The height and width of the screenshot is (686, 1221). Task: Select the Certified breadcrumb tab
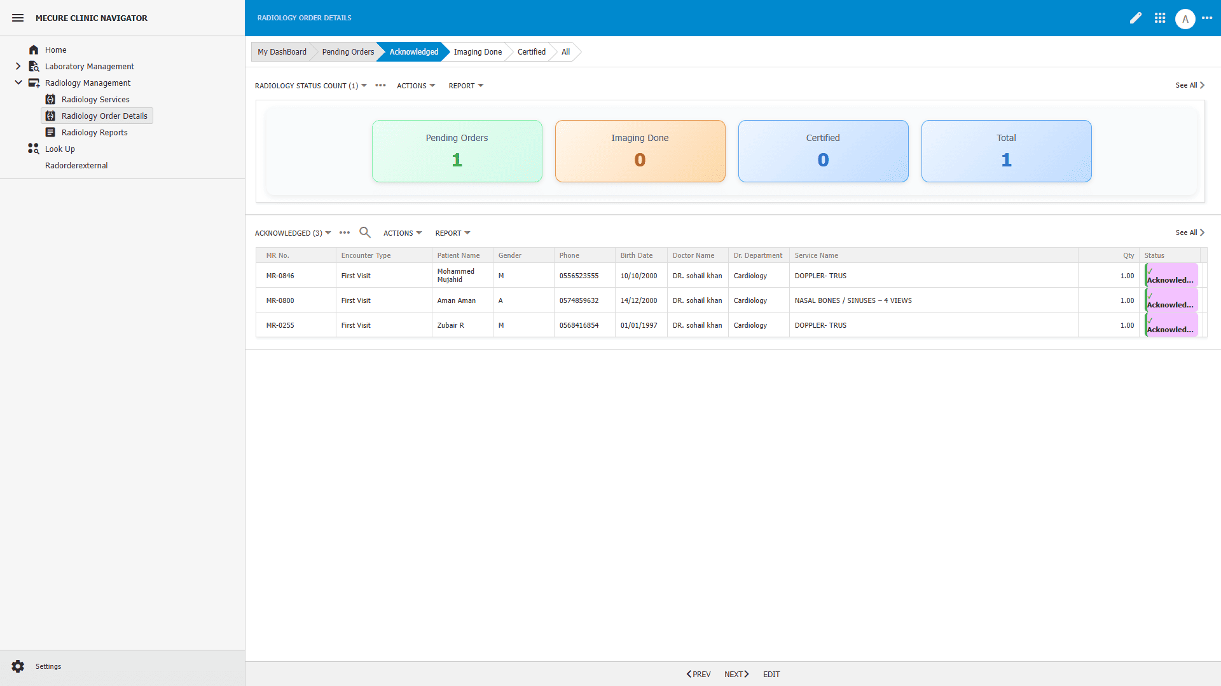530,51
